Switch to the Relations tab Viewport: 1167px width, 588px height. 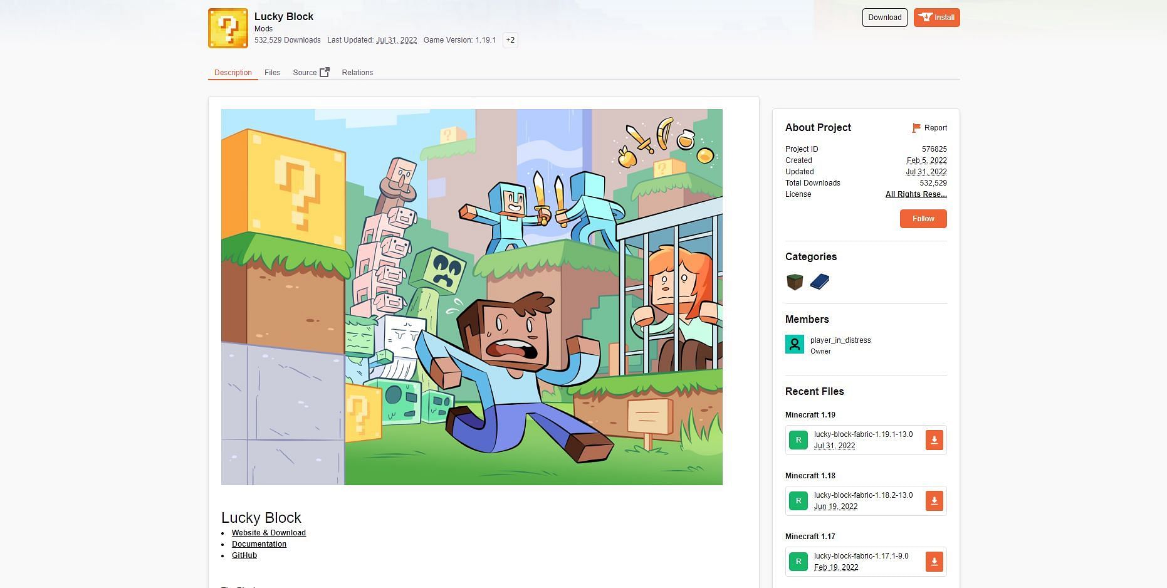[357, 73]
